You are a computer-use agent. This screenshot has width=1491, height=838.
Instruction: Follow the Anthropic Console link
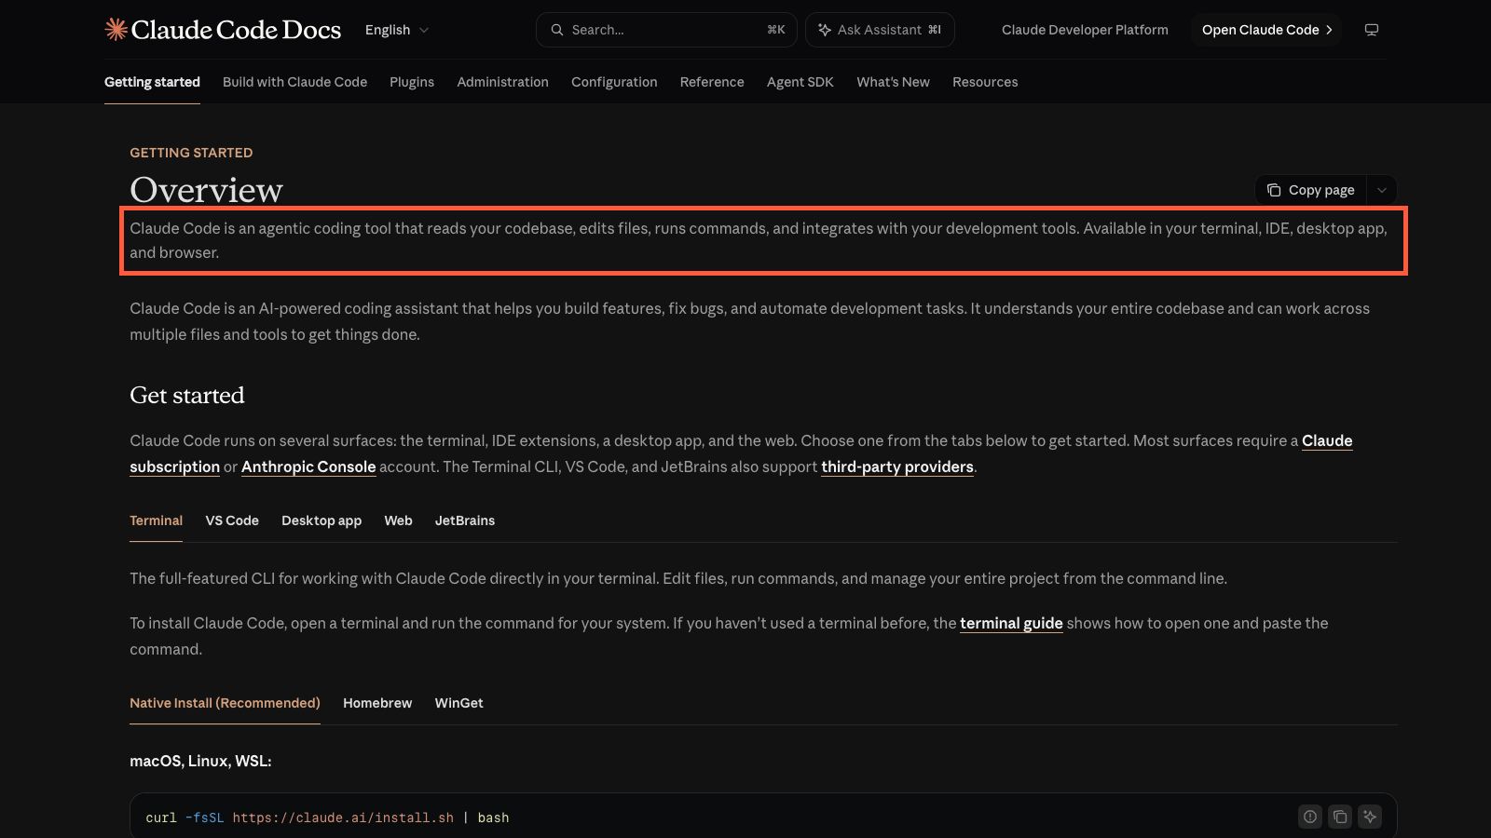pyautogui.click(x=308, y=466)
